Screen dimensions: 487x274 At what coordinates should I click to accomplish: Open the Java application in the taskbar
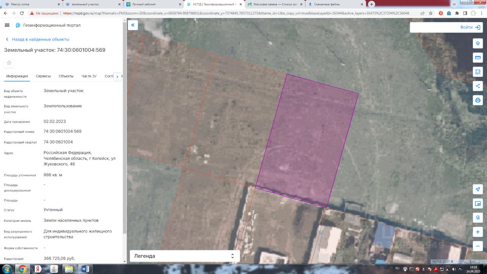tap(54, 269)
